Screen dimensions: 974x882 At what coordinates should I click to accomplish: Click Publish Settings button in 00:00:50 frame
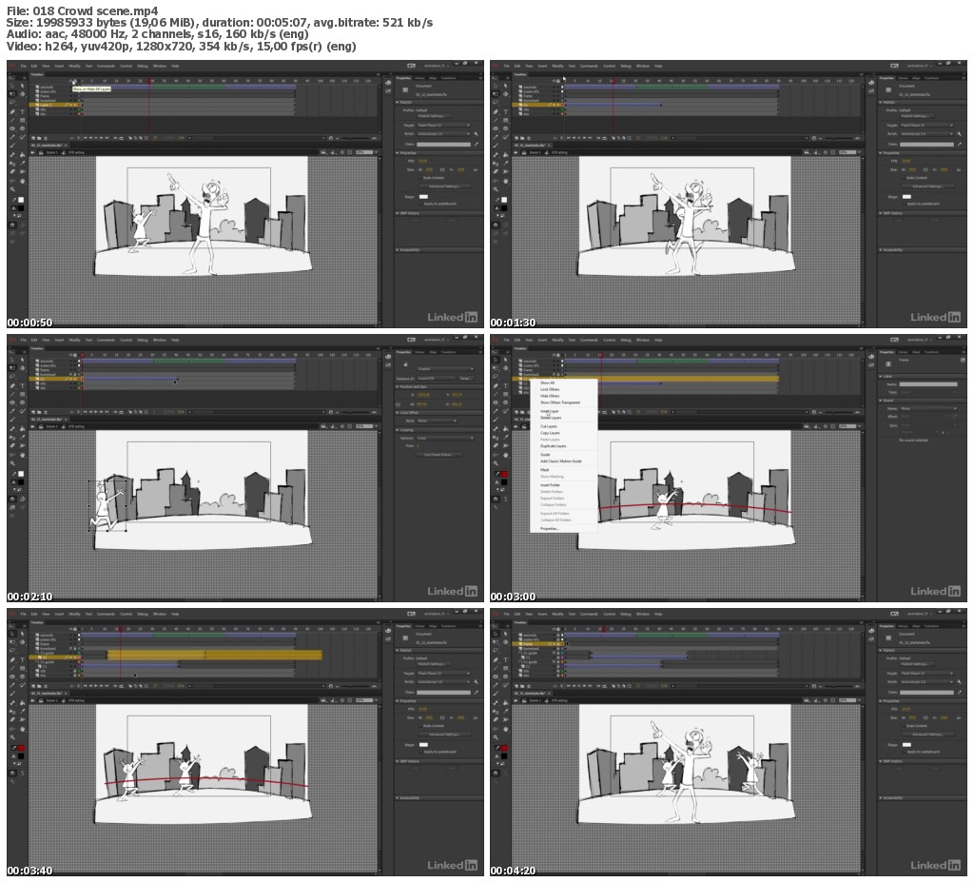pyautogui.click(x=434, y=116)
